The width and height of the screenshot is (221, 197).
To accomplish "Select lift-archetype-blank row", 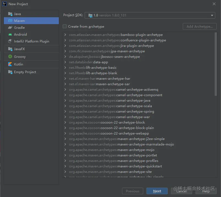I will click(138, 73).
